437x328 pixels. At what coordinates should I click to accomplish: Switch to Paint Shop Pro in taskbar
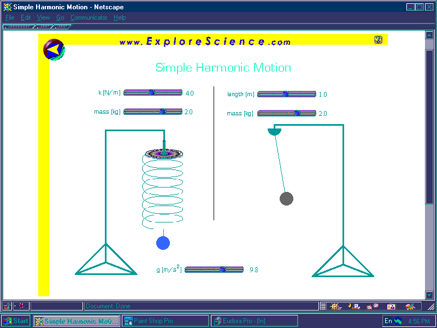tap(165, 321)
